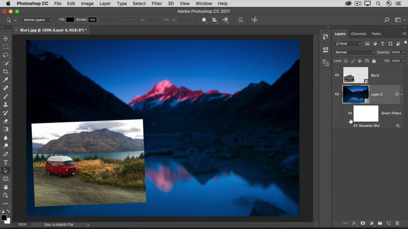Viewport: 408px width, 229px height.
Task: Select the Crop tool
Action: (x=6, y=72)
